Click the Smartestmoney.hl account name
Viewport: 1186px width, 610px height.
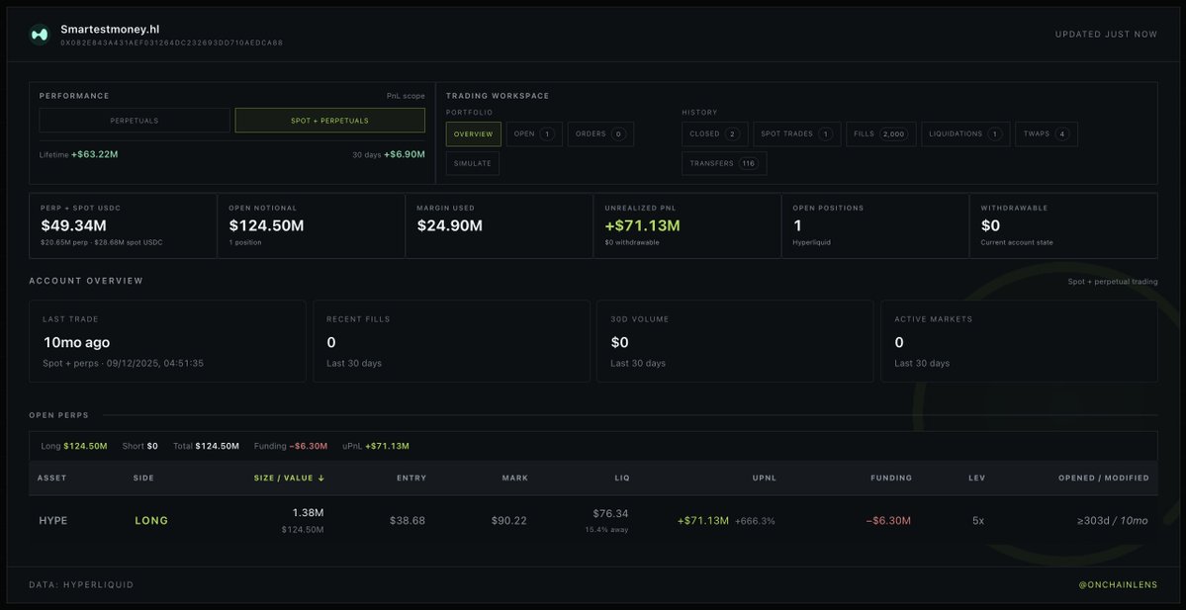tap(111, 30)
